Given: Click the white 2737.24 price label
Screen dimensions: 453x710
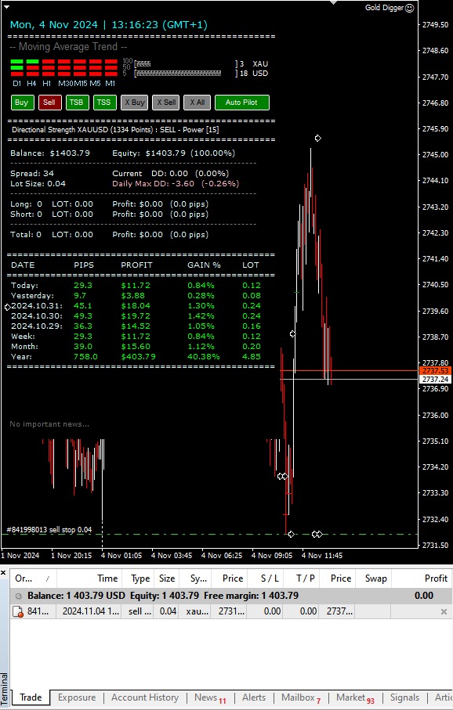Looking at the screenshot, I should pos(436,380).
